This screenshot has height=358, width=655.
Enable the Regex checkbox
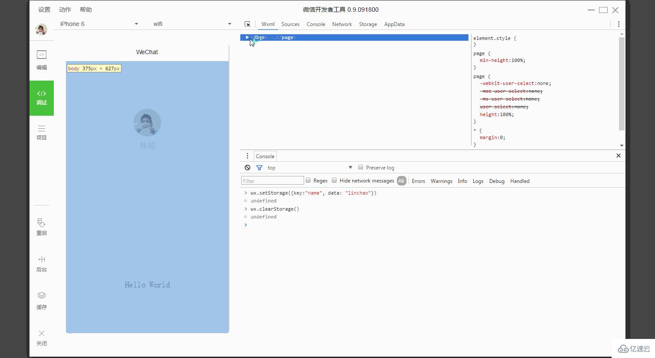pyautogui.click(x=308, y=180)
